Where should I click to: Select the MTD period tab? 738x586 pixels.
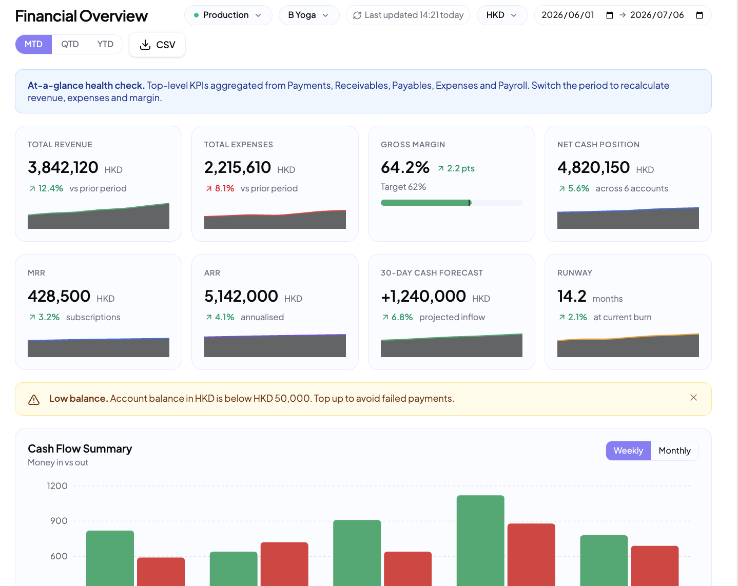click(33, 44)
